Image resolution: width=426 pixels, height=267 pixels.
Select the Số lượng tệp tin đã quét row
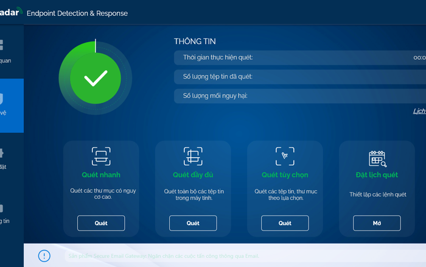click(x=299, y=77)
